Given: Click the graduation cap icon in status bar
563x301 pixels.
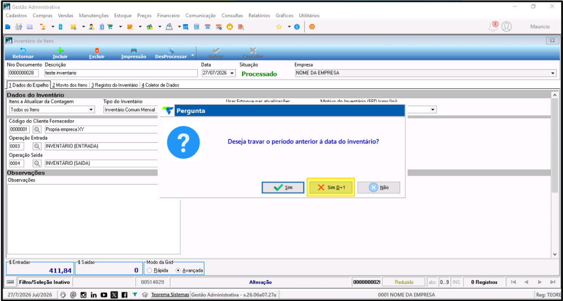Looking at the screenshot, I should [145, 295].
